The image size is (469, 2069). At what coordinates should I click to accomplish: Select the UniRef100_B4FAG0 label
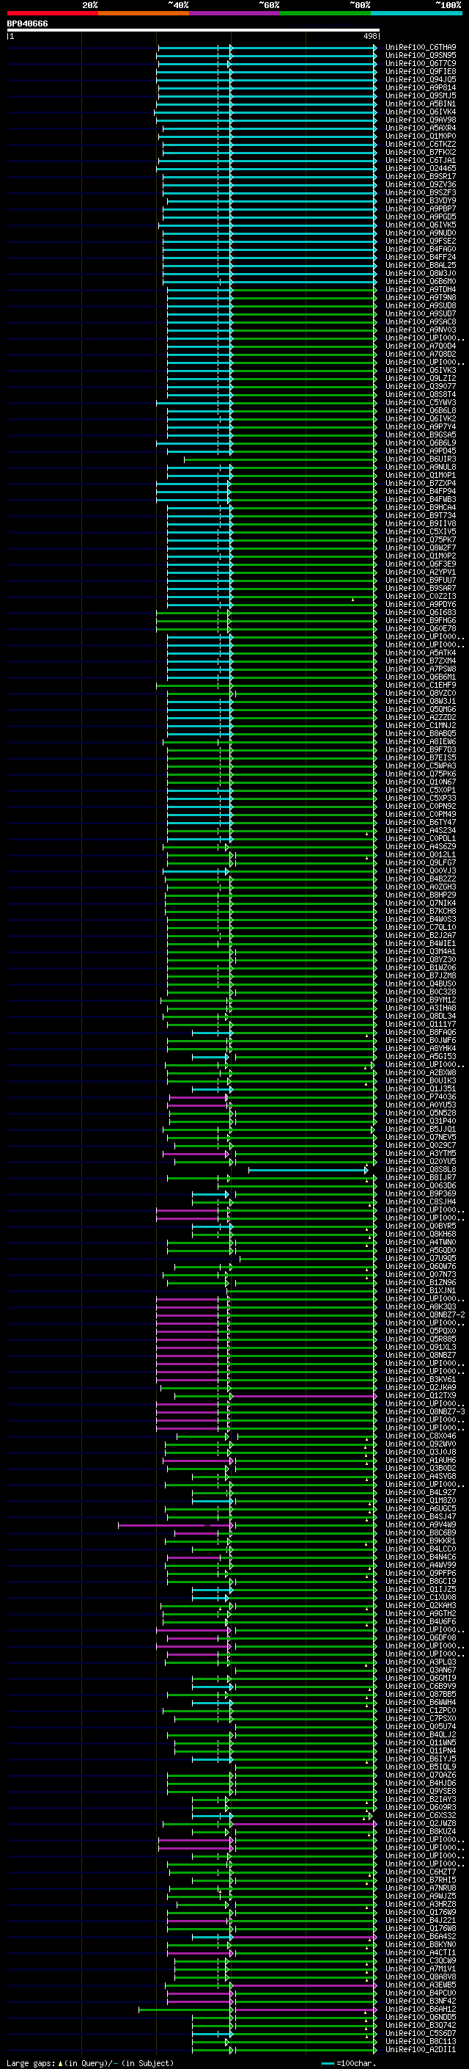420,249
